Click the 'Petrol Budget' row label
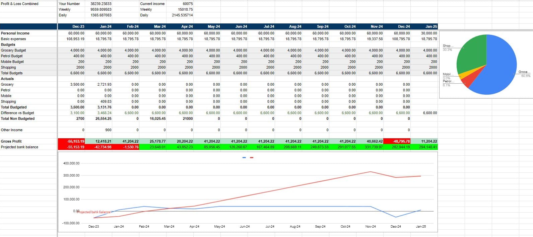This screenshot has width=533, height=237. [x=12, y=56]
